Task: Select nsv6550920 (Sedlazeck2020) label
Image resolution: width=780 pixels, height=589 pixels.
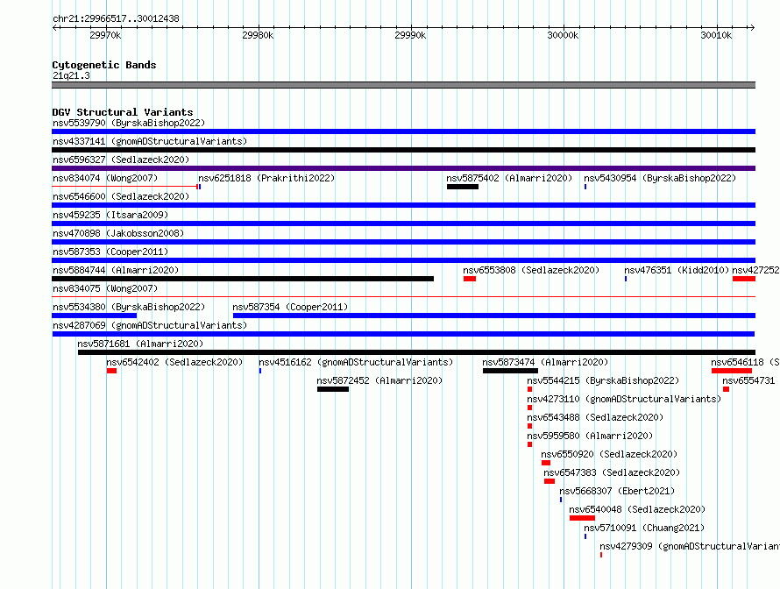Action: (609, 454)
